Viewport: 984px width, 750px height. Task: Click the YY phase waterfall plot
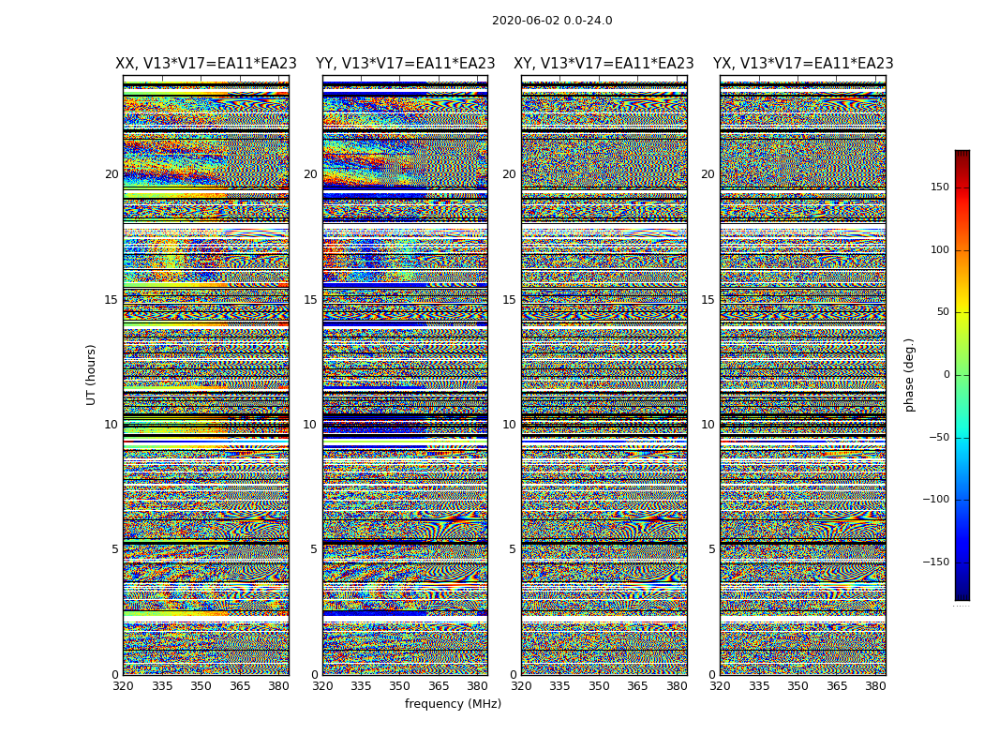coord(406,375)
